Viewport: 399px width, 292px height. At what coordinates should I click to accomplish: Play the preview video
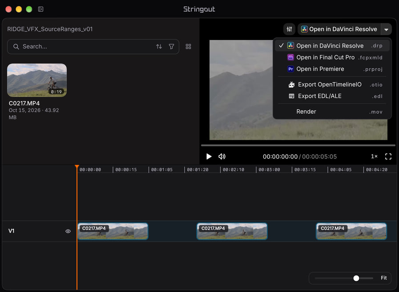click(x=209, y=156)
